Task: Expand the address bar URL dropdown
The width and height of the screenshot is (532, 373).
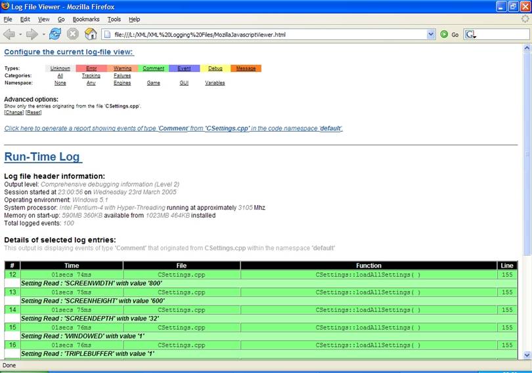Action: coord(431,34)
